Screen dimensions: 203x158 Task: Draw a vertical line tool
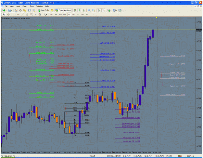point(14,15)
